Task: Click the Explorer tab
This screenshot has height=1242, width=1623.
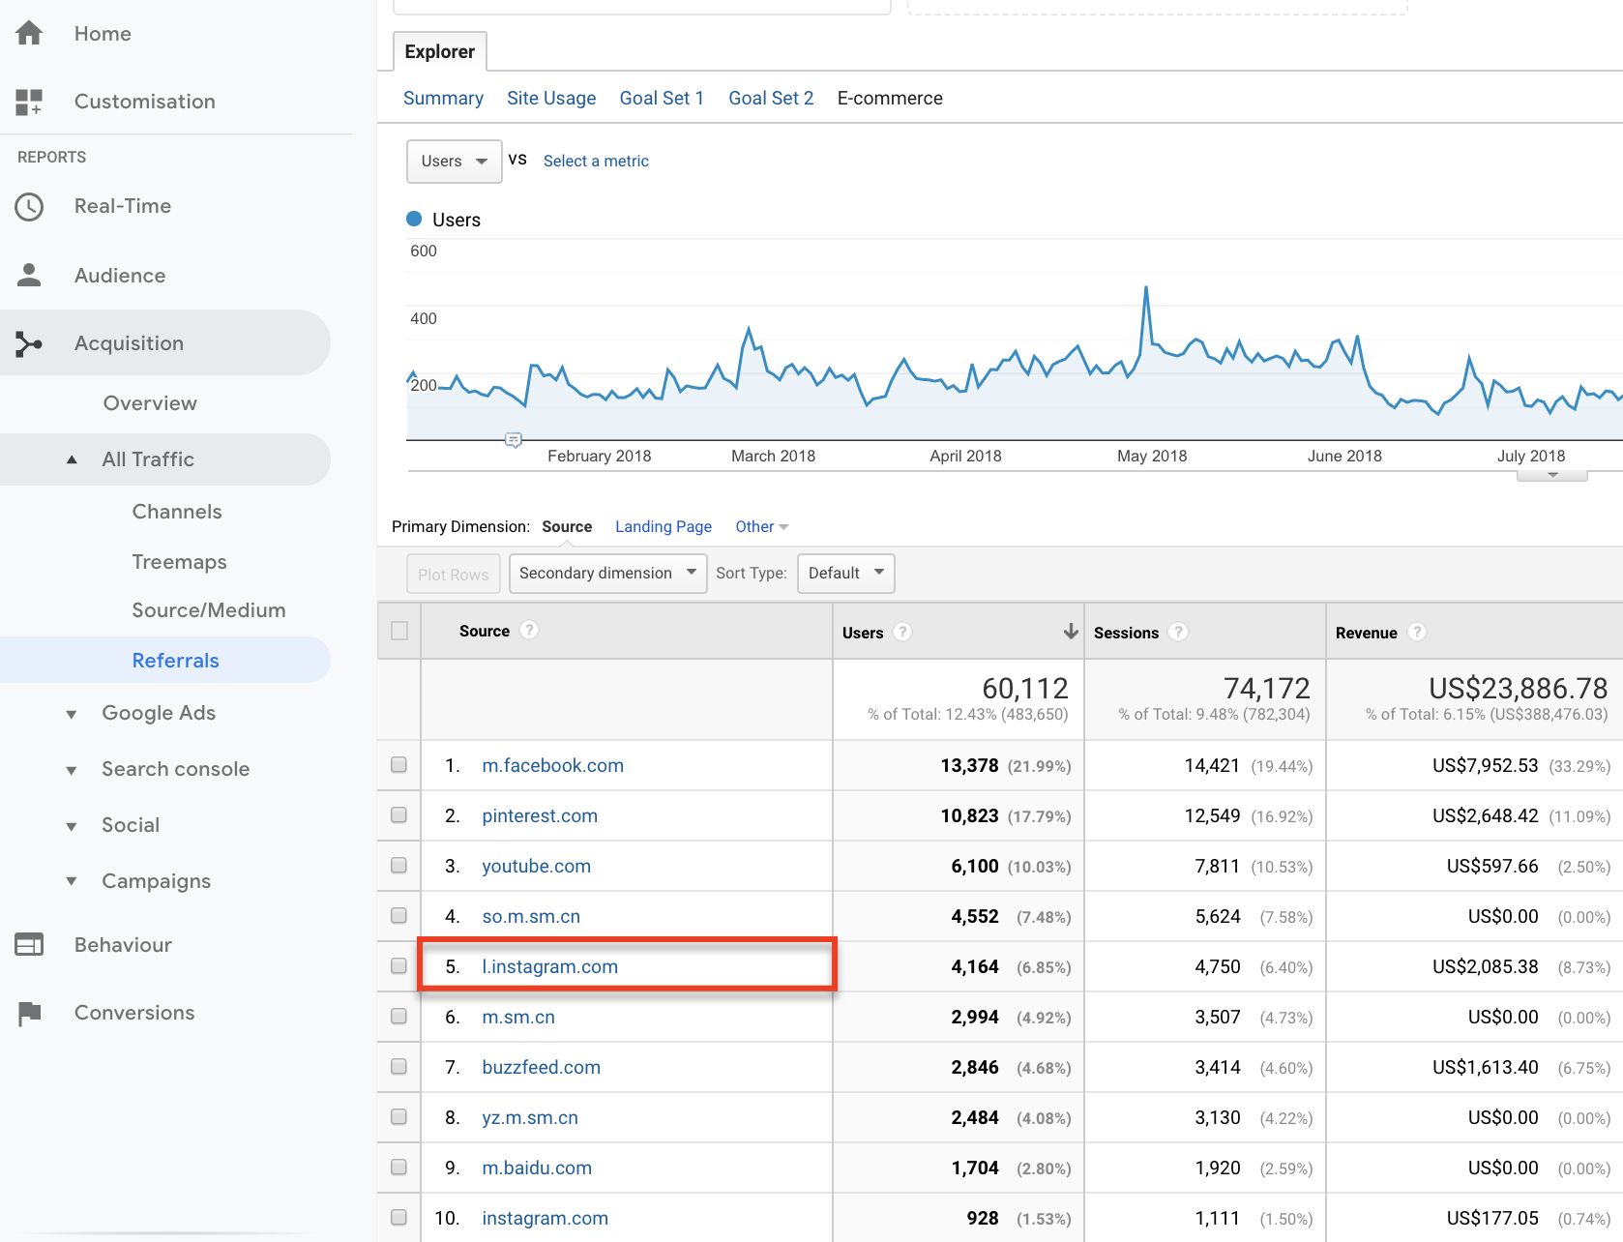Action: click(x=440, y=51)
